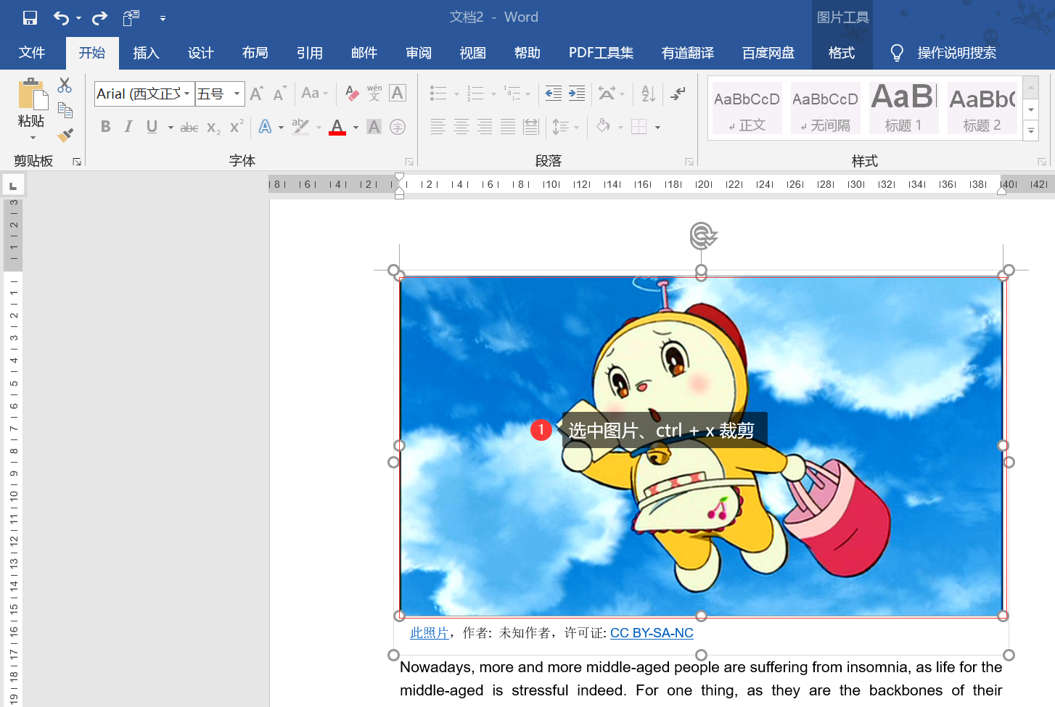Switch to the 插入 Insert tab
This screenshot has width=1055, height=707.
(146, 53)
